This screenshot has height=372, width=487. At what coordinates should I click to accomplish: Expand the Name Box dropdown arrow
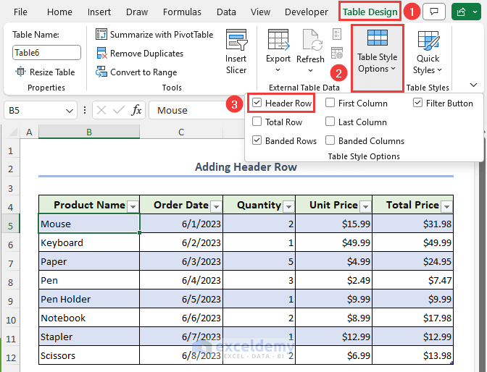(70, 111)
